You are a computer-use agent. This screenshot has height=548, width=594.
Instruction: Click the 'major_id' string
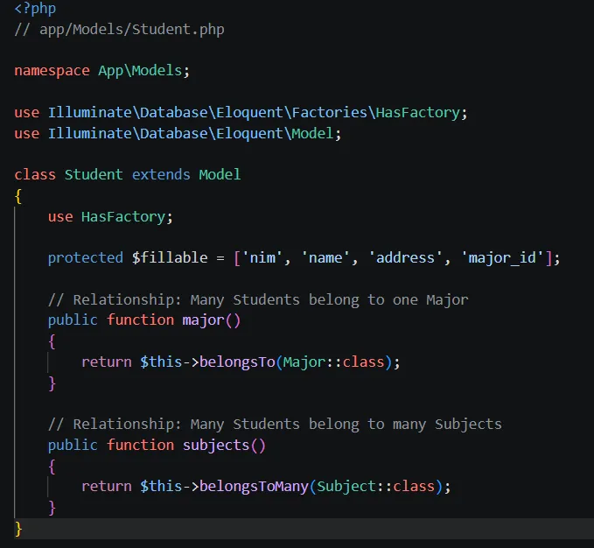[502, 258]
